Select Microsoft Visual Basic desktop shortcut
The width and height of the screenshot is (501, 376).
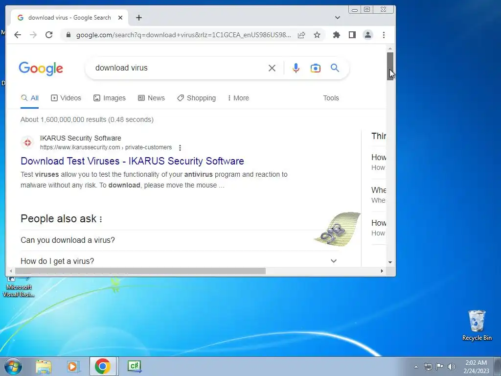[18, 287]
